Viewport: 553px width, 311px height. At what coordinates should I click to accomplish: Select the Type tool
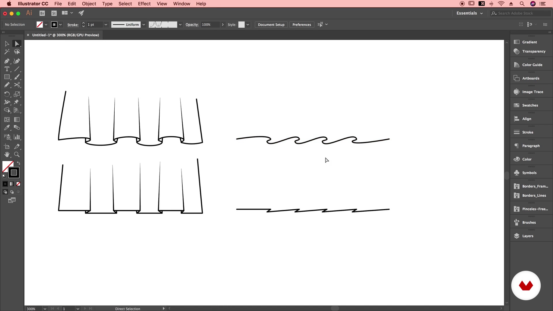[x=7, y=69]
